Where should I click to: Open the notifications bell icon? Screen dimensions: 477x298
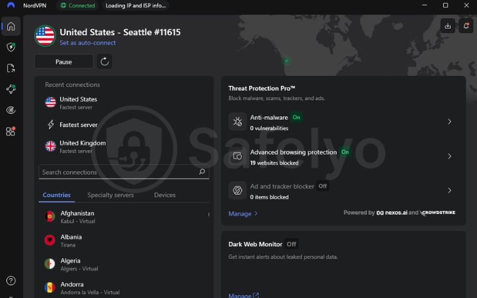click(466, 26)
